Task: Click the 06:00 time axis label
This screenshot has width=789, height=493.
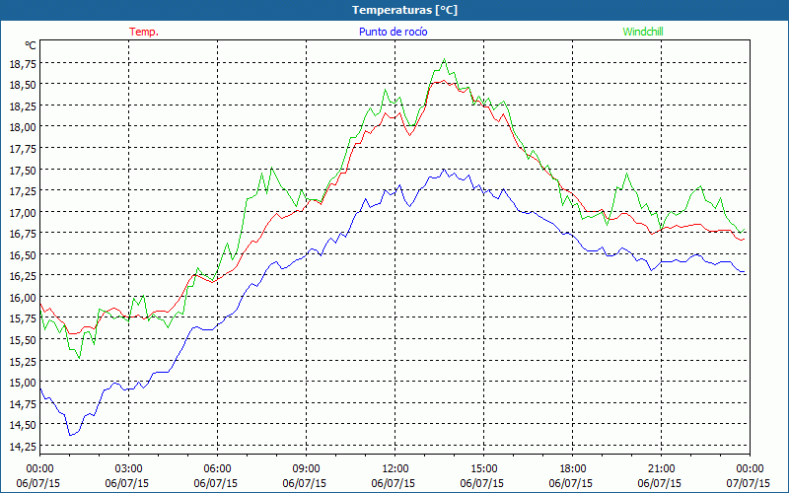Action: (x=217, y=469)
